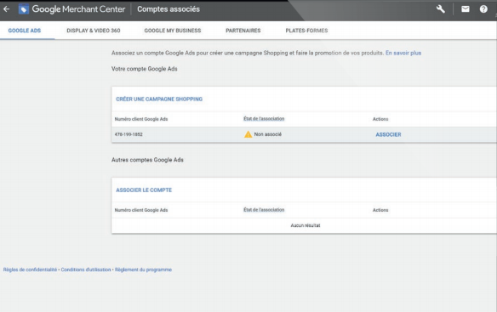Open the wrench tools menu

pos(441,9)
